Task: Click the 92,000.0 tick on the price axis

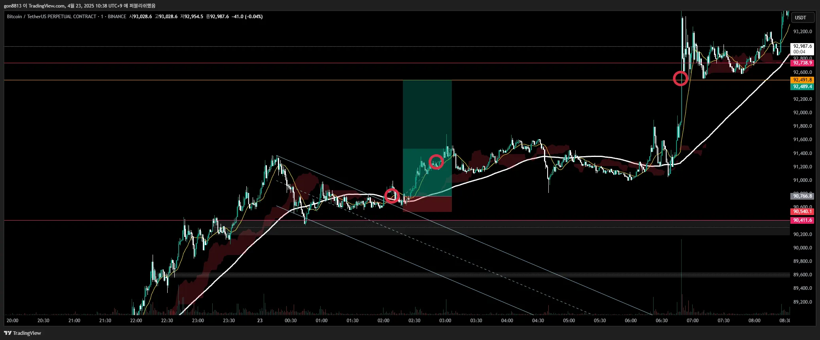Action: (x=803, y=113)
